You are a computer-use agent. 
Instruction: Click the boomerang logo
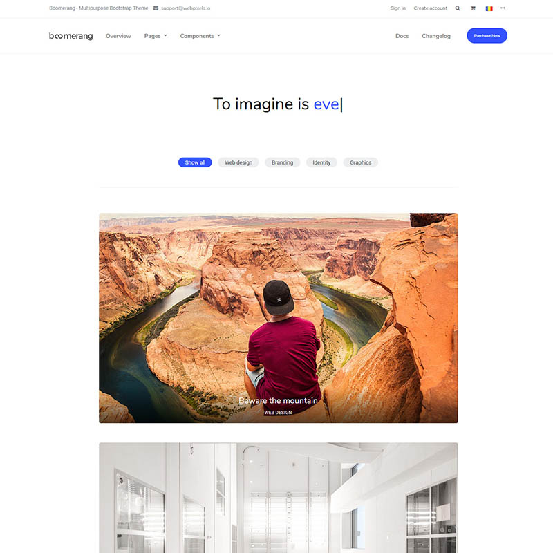(x=71, y=36)
